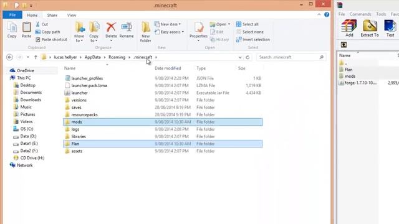Select the resourcepacks folder
This screenshot has height=224, width=399.
point(163,114)
